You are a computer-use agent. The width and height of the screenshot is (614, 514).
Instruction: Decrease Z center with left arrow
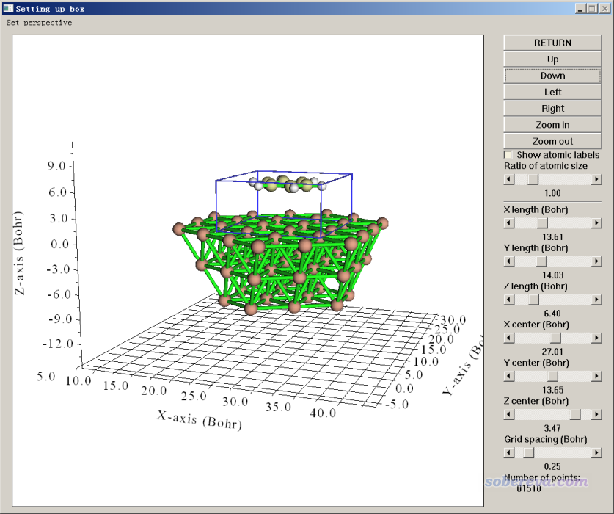point(509,414)
